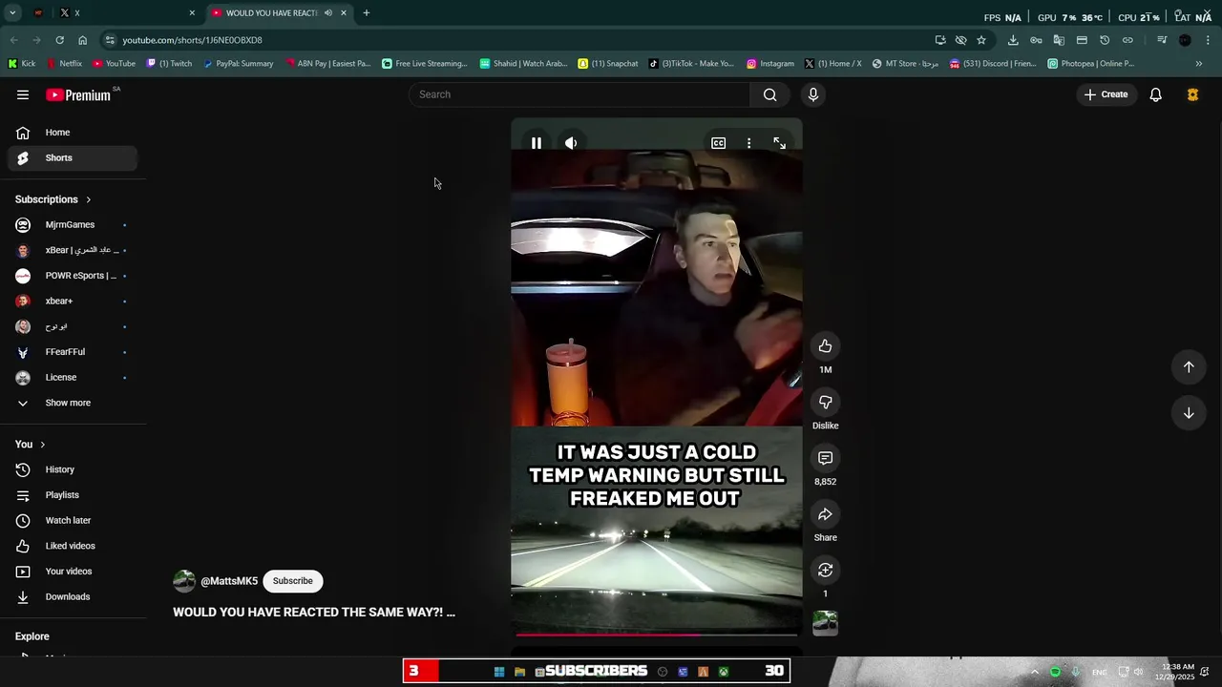Subscribe to @MattsMK5

[292, 581]
